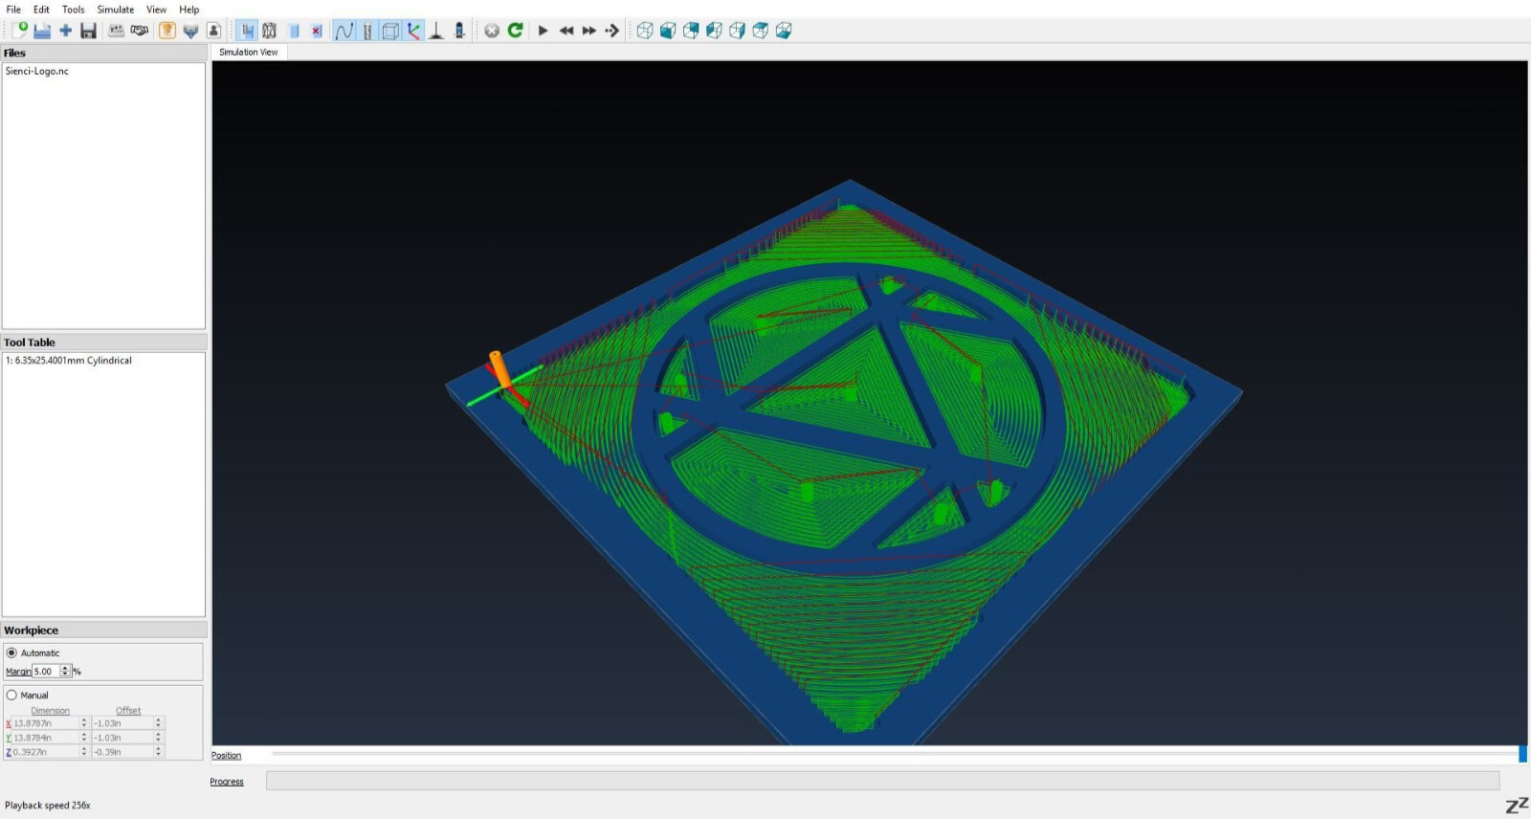Image resolution: width=1531 pixels, height=819 pixels.
Task: Toggle the cutting tool visibility button
Action: pos(367,31)
